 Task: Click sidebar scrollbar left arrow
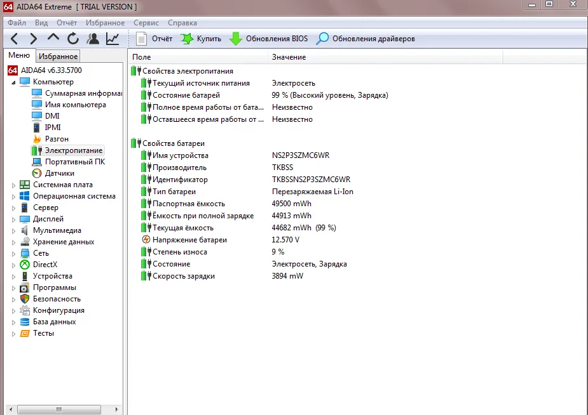(11, 409)
